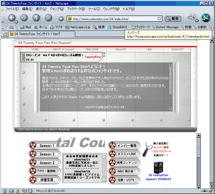215x194 pixels.
Task: Open Shop@AOL toolbar shortcut
Action: (x=117, y=27)
